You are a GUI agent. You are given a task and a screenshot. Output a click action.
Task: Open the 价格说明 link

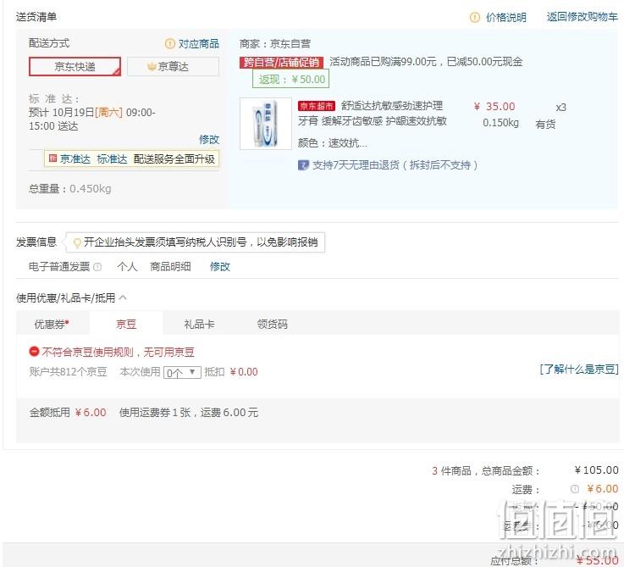click(505, 17)
